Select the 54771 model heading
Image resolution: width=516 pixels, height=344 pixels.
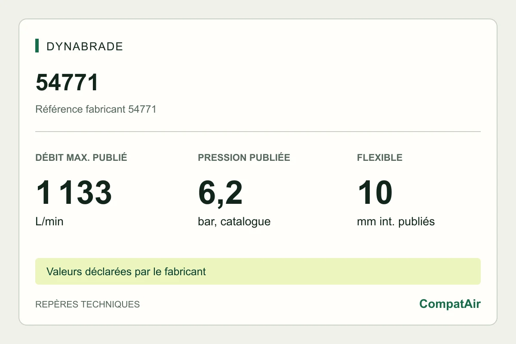67,83
